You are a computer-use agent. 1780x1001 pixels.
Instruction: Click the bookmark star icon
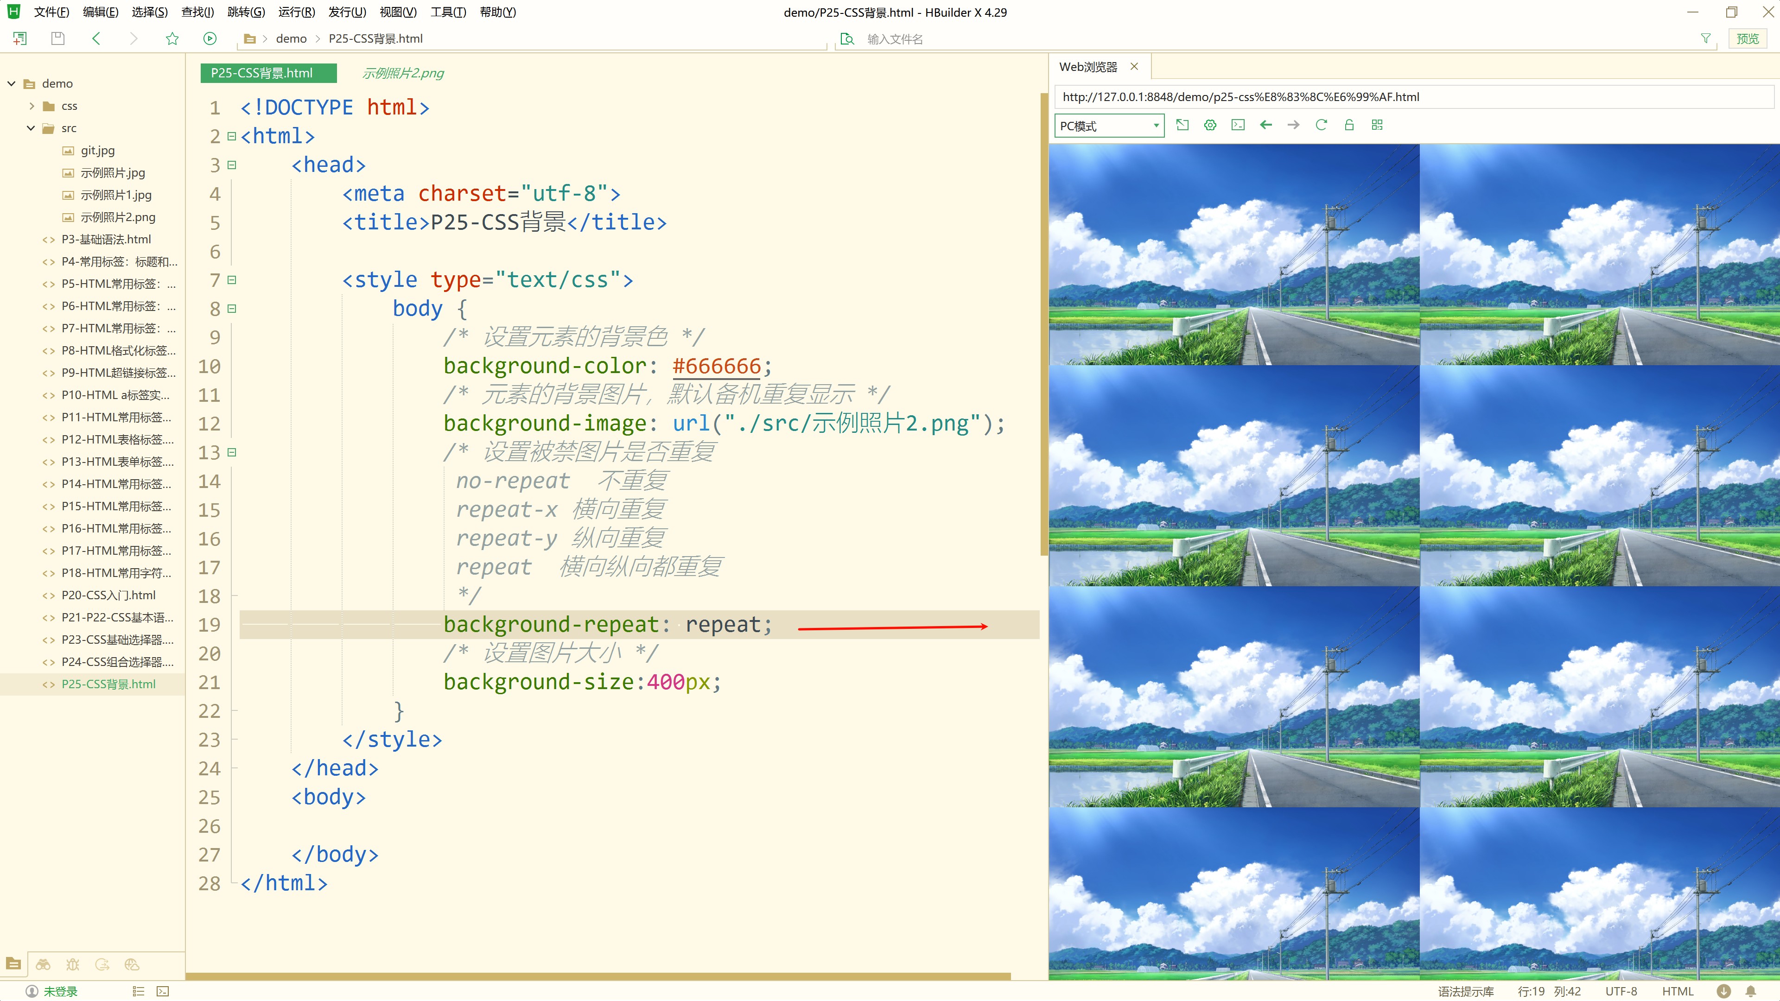[172, 38]
